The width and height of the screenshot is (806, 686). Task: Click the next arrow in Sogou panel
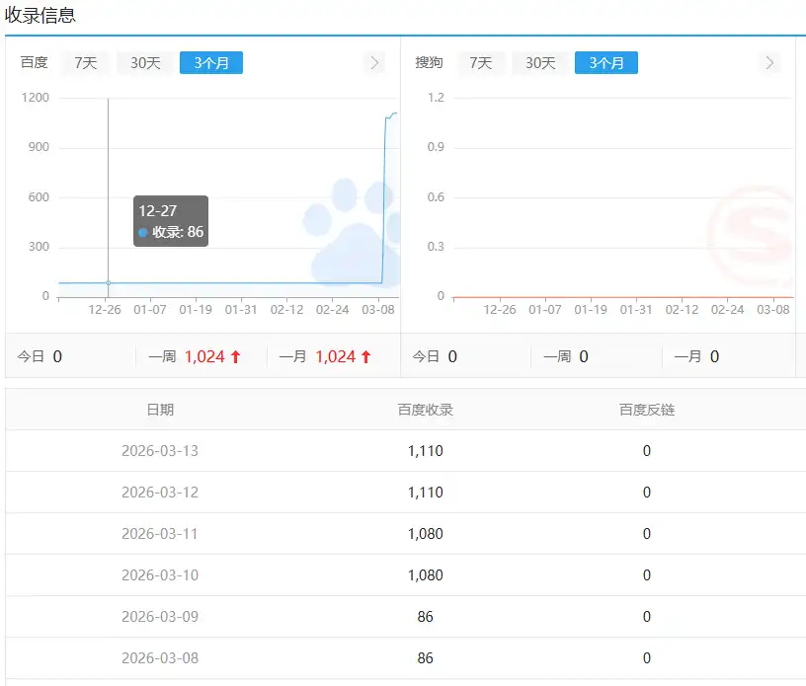769,63
